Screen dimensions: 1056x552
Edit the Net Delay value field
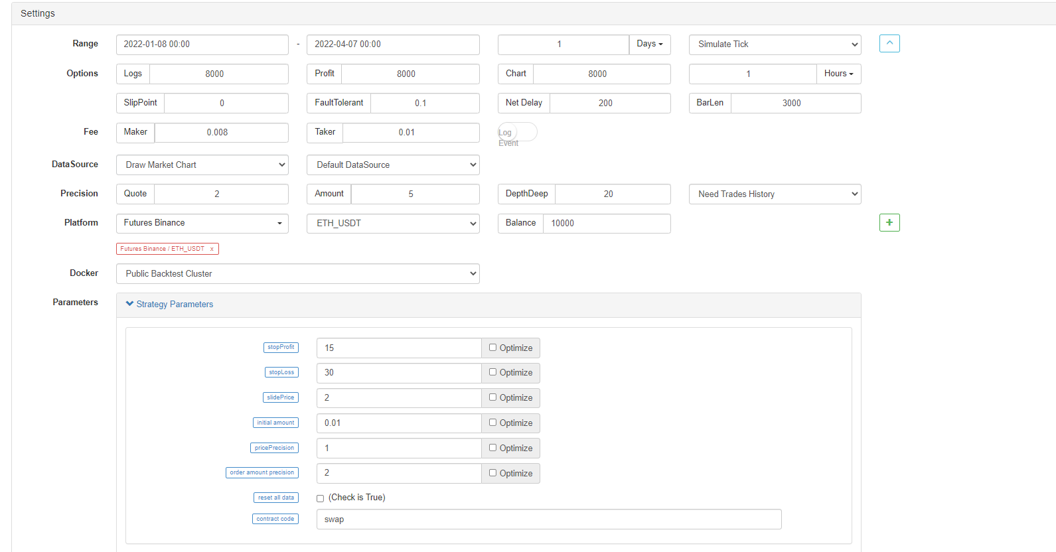[610, 103]
